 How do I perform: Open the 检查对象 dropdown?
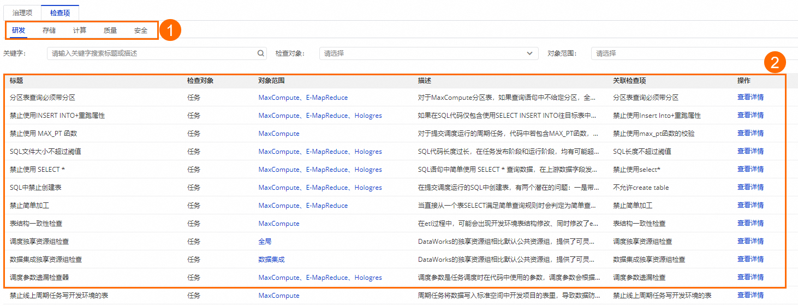click(428, 53)
